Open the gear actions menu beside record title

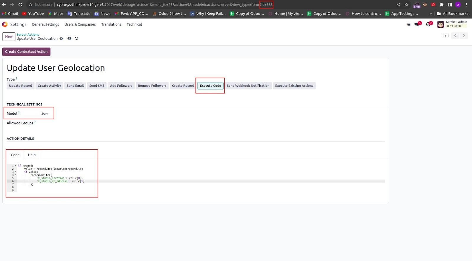coord(61,39)
